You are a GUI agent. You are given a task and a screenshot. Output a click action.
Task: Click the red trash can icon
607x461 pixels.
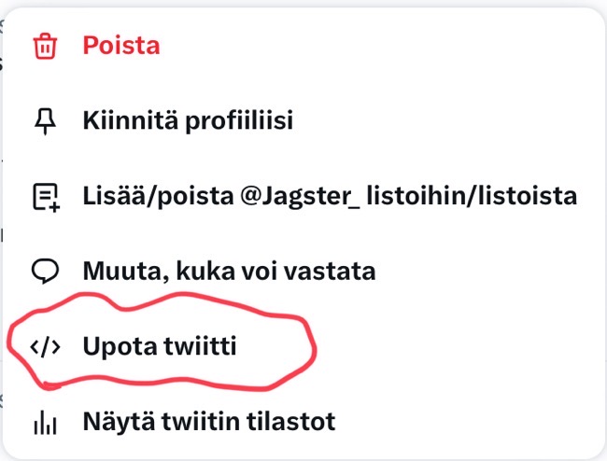(44, 45)
